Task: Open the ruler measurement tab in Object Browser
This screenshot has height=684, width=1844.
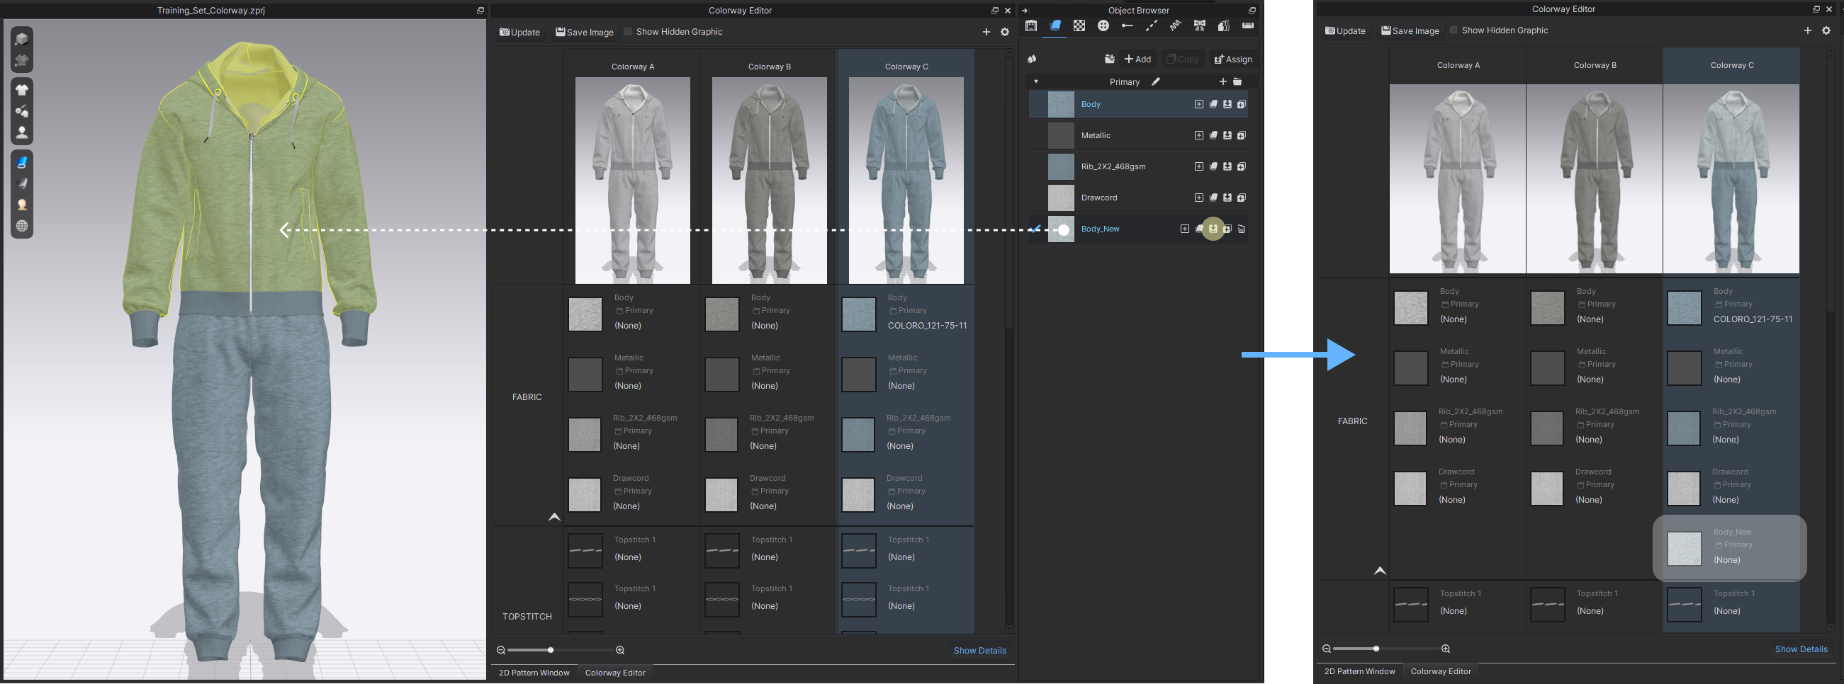Action: 1248,25
